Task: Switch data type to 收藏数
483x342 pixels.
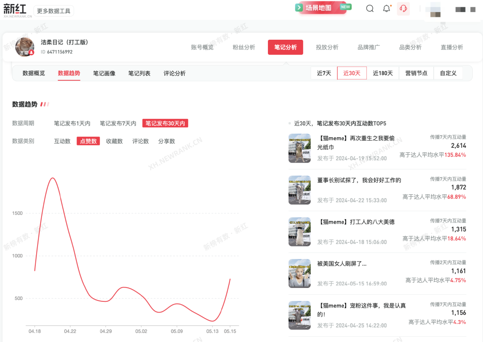Action: [114, 141]
